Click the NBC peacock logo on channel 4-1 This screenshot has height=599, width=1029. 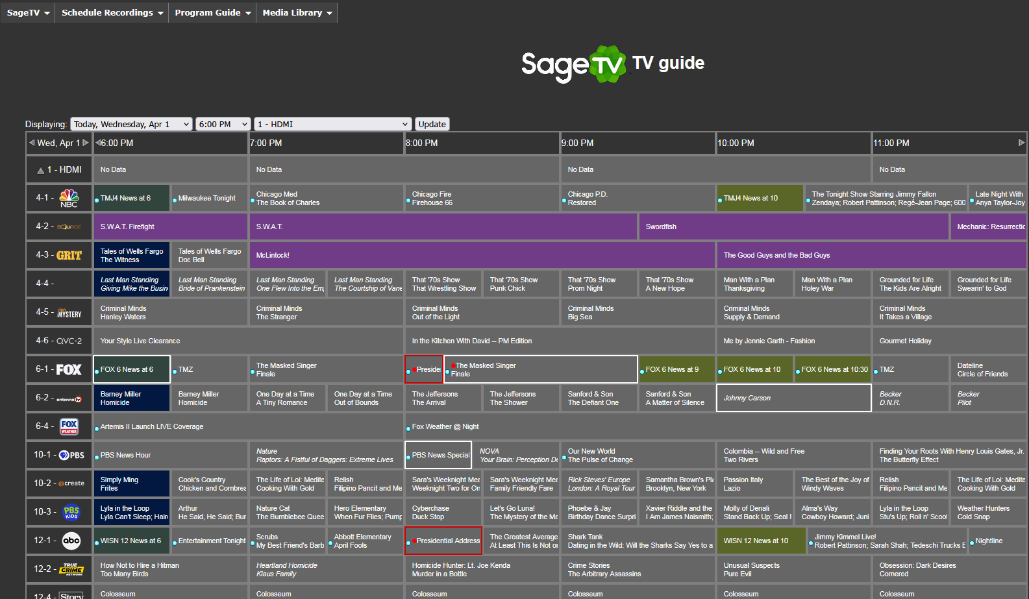coord(69,198)
